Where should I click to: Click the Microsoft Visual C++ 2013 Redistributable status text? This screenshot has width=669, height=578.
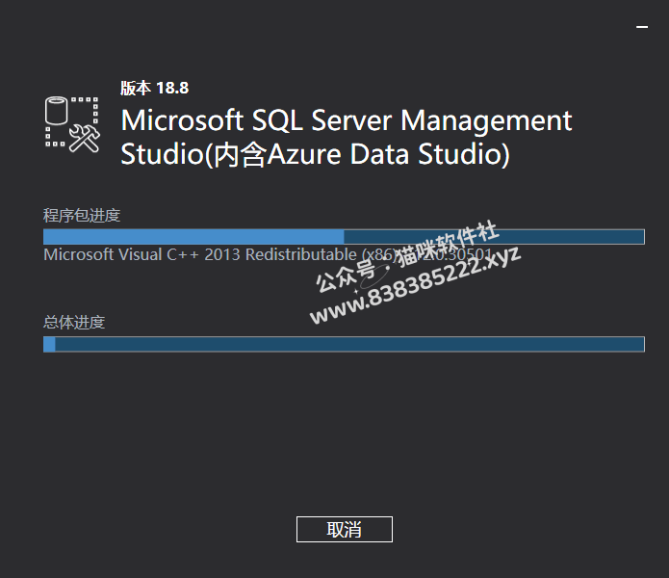[268, 254]
